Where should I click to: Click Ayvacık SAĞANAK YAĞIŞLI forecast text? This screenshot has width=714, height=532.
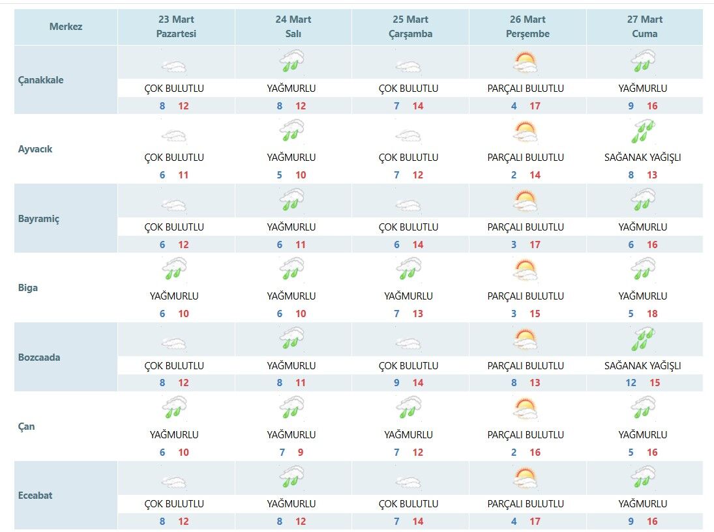coord(642,158)
